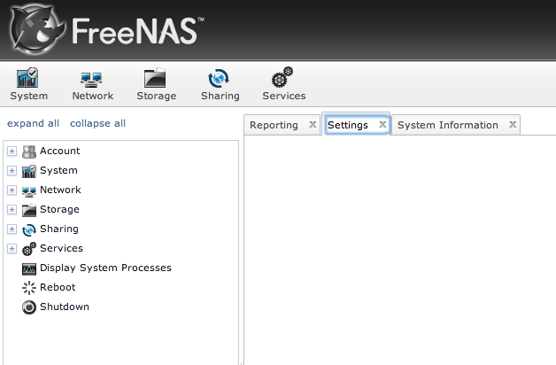Close the Reporting tab

coord(313,125)
